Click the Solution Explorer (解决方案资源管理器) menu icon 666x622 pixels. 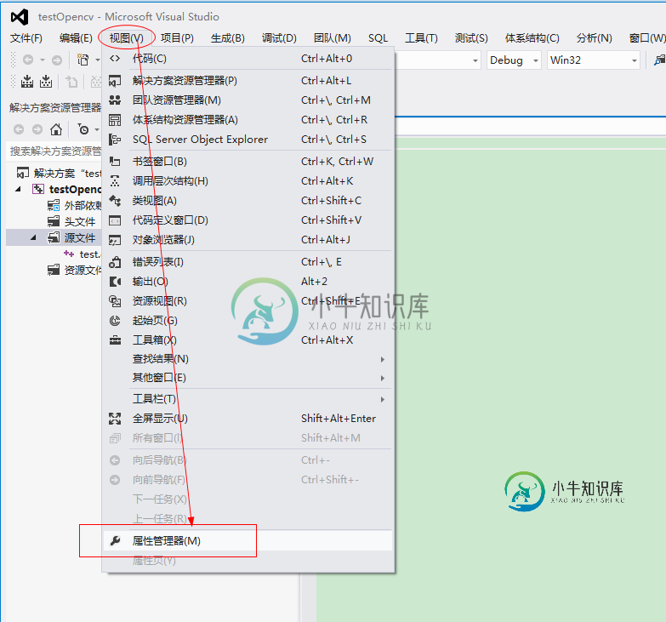click(115, 81)
